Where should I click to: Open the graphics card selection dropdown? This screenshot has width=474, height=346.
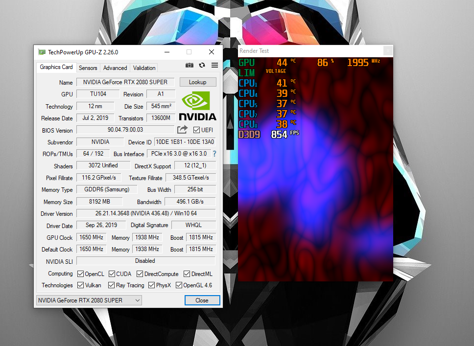click(137, 300)
